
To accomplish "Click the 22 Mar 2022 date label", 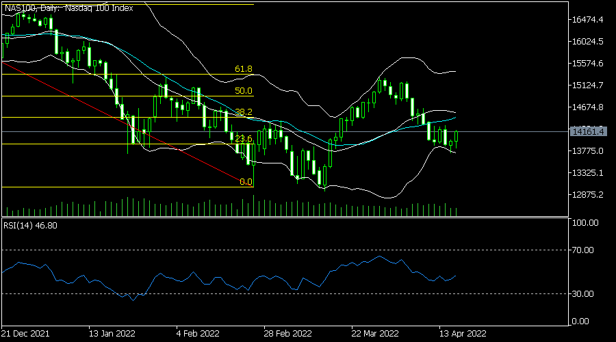I will tap(375, 334).
